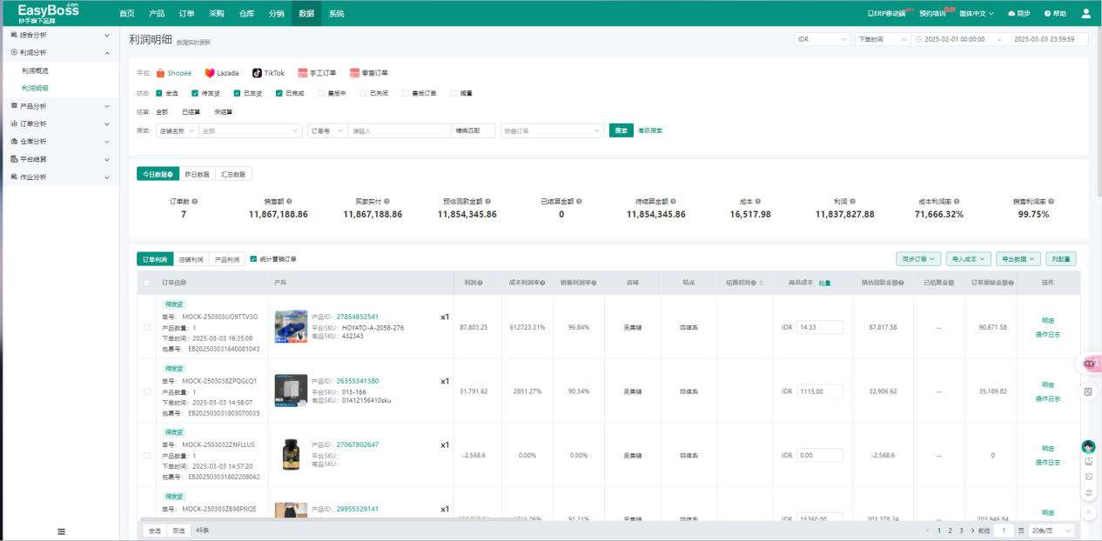The width and height of the screenshot is (1102, 541).
Task: Select the Shopee platform icon
Action: [x=161, y=73]
